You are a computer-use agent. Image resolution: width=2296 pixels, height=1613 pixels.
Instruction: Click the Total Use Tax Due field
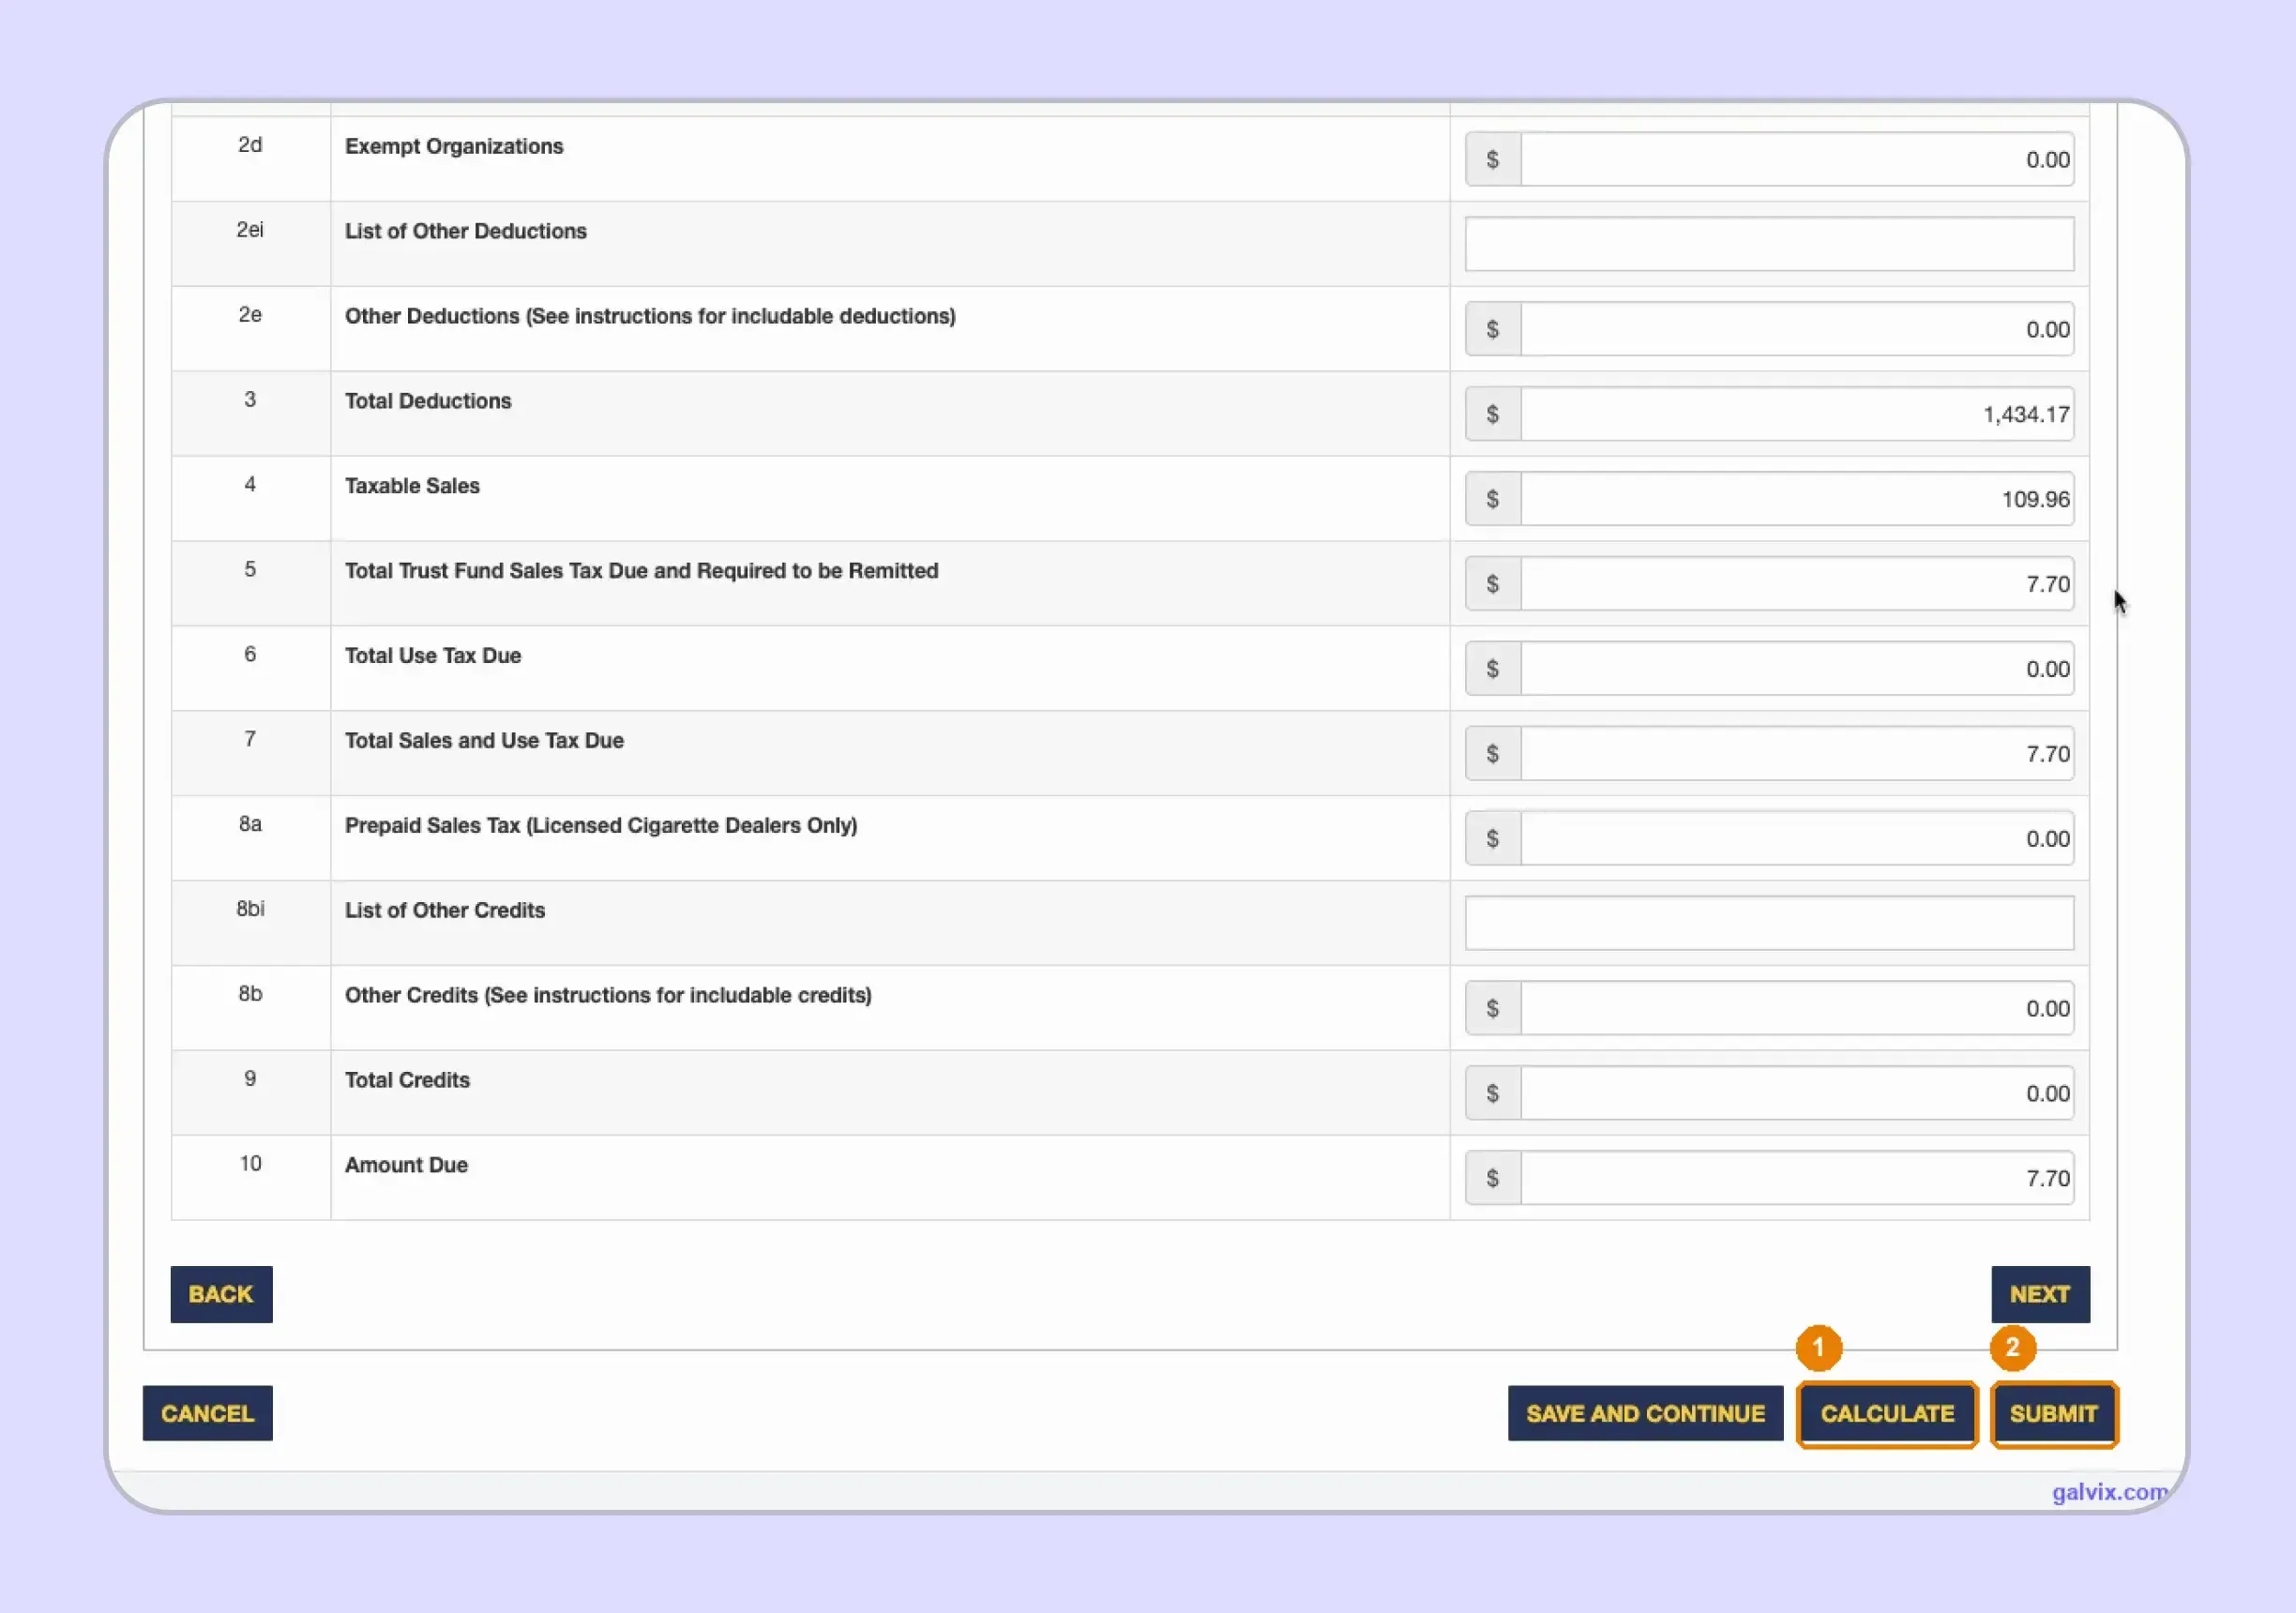tap(1797, 669)
